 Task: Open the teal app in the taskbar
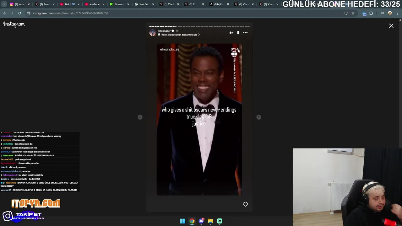(x=220, y=221)
